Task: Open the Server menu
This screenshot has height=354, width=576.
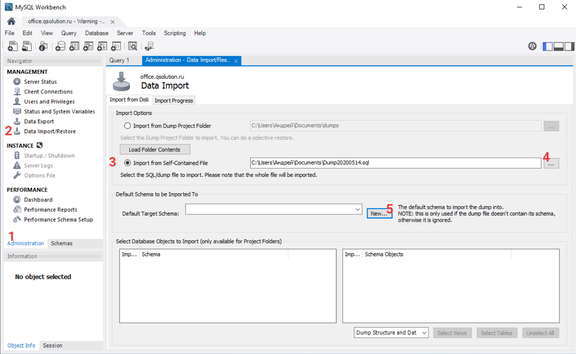Action: coord(125,33)
